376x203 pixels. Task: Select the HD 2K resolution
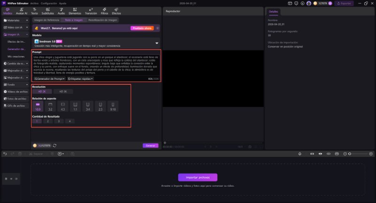tap(42, 91)
